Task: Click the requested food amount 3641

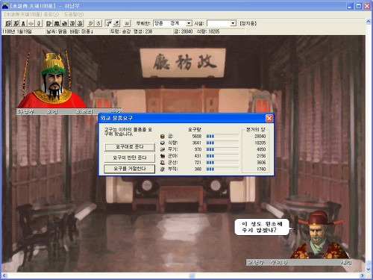Action: 197,143
